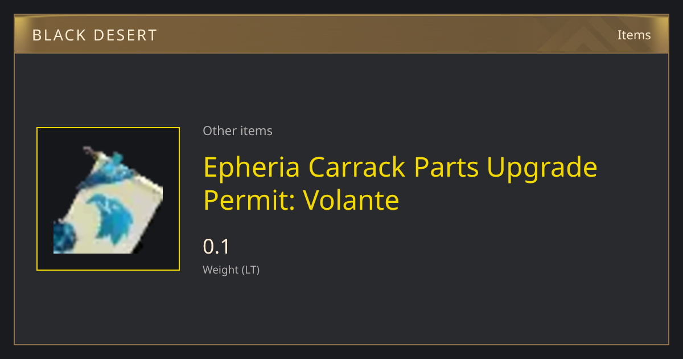Click the Weight (LT) label
Image resolution: width=683 pixels, height=359 pixels.
pos(231,270)
